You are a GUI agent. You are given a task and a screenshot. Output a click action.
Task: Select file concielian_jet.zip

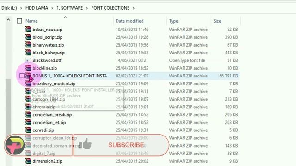coord(49,123)
